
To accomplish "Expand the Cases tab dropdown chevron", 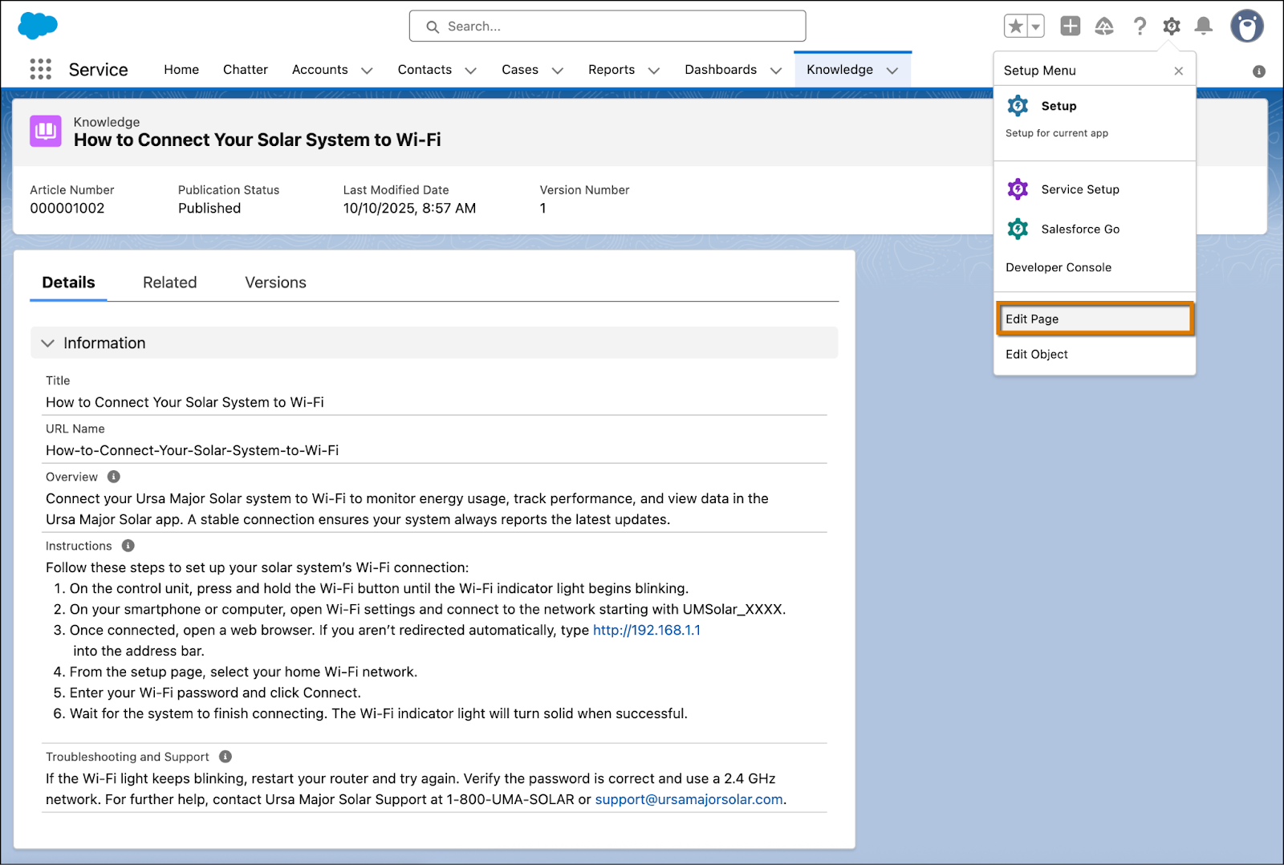I will coord(558,71).
